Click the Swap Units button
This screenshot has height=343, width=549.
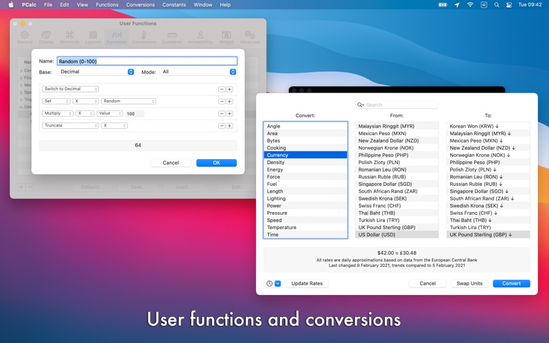[469, 283]
